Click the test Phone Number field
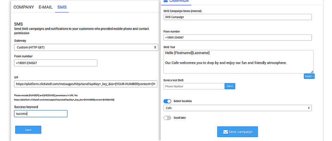 tap(194, 86)
